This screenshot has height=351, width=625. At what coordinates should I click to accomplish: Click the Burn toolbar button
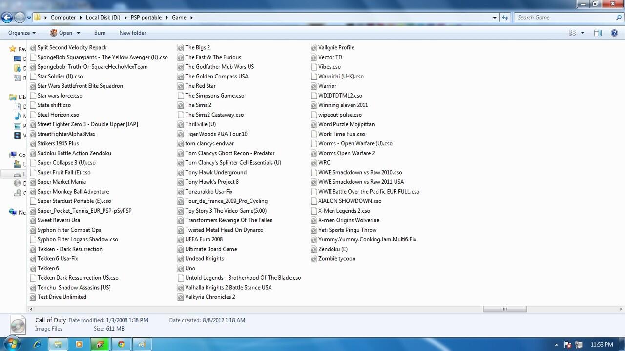tap(100, 33)
